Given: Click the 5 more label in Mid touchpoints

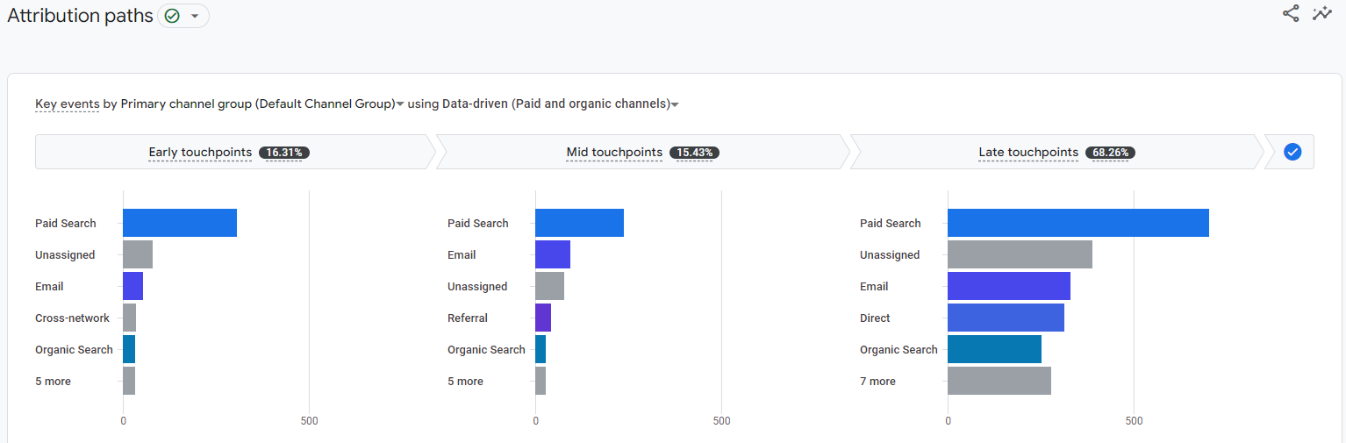Looking at the screenshot, I should [465, 382].
